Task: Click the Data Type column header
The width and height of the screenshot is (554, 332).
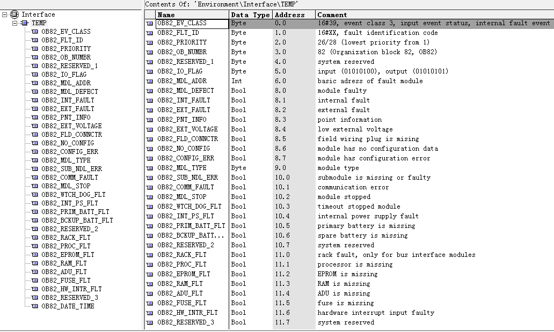Action: (251, 15)
